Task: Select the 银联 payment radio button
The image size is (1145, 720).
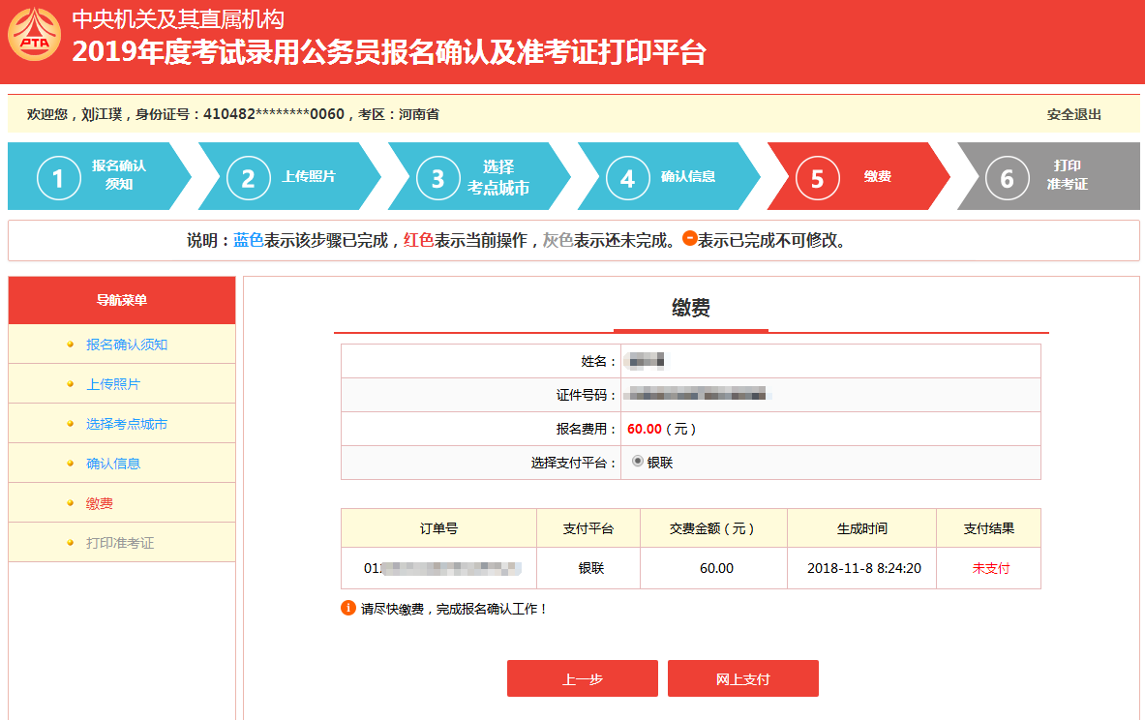Action: tap(638, 461)
